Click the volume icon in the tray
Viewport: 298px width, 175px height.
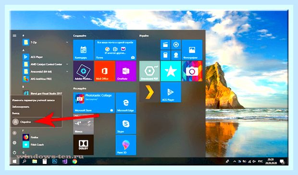[x=254, y=162]
